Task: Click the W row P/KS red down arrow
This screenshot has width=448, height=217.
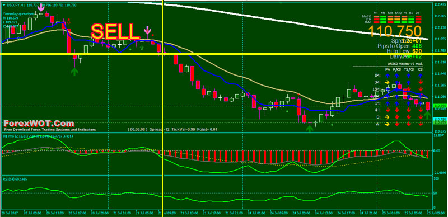Action: [x=397, y=124]
